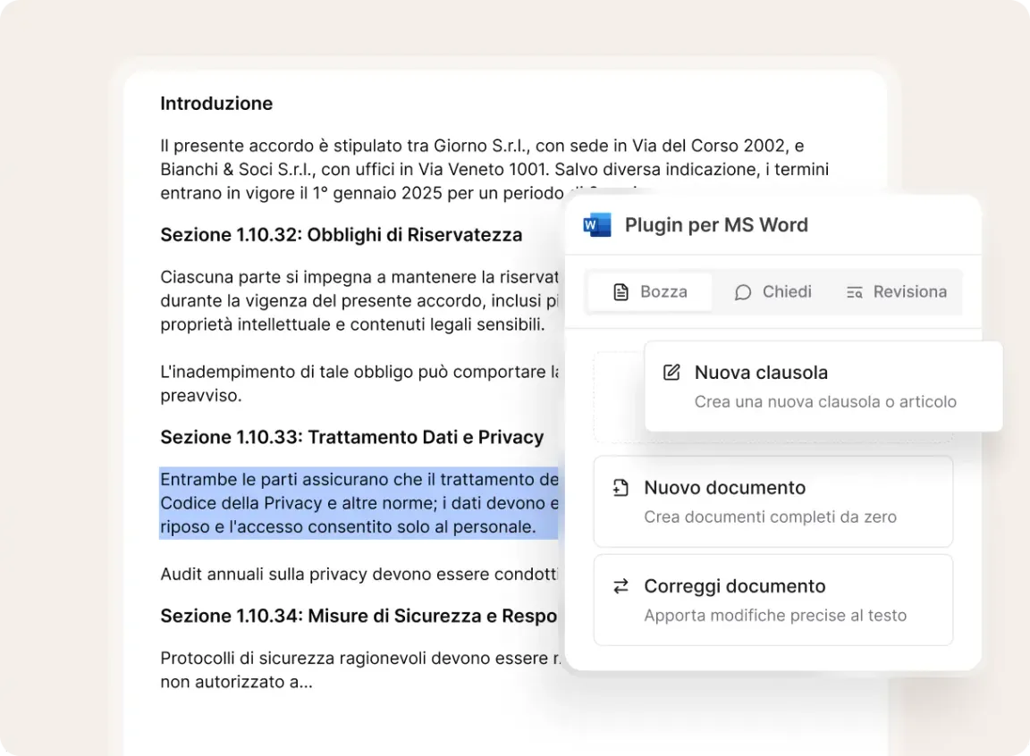
Task: Click the Revisiona search-list icon
Action: click(x=855, y=292)
